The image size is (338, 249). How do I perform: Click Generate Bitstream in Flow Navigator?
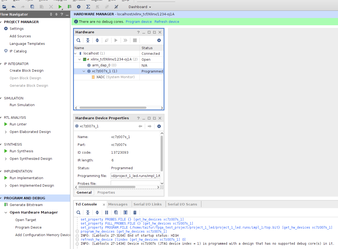point(26,205)
